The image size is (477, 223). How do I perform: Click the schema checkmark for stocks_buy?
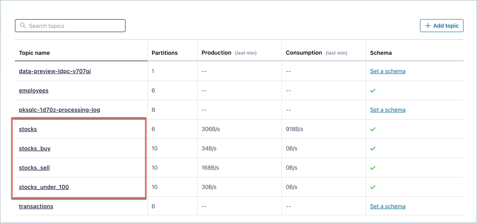point(373,149)
